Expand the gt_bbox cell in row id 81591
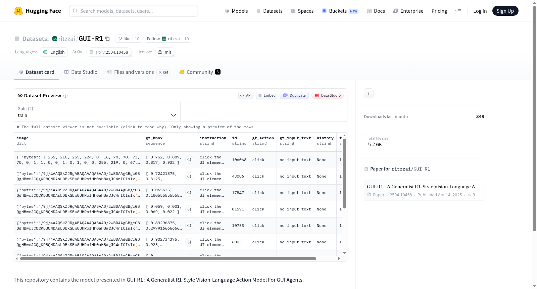The width and height of the screenshot is (537, 289). coord(189,209)
